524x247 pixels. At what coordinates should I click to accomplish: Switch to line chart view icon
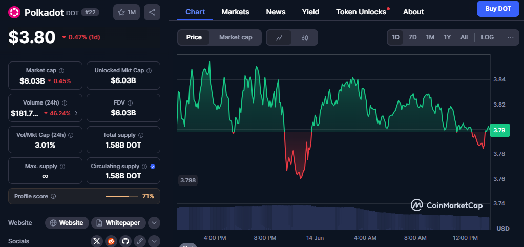click(x=279, y=37)
